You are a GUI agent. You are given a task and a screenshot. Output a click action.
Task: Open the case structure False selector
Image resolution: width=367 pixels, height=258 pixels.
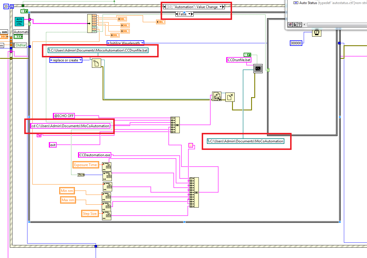point(185,14)
